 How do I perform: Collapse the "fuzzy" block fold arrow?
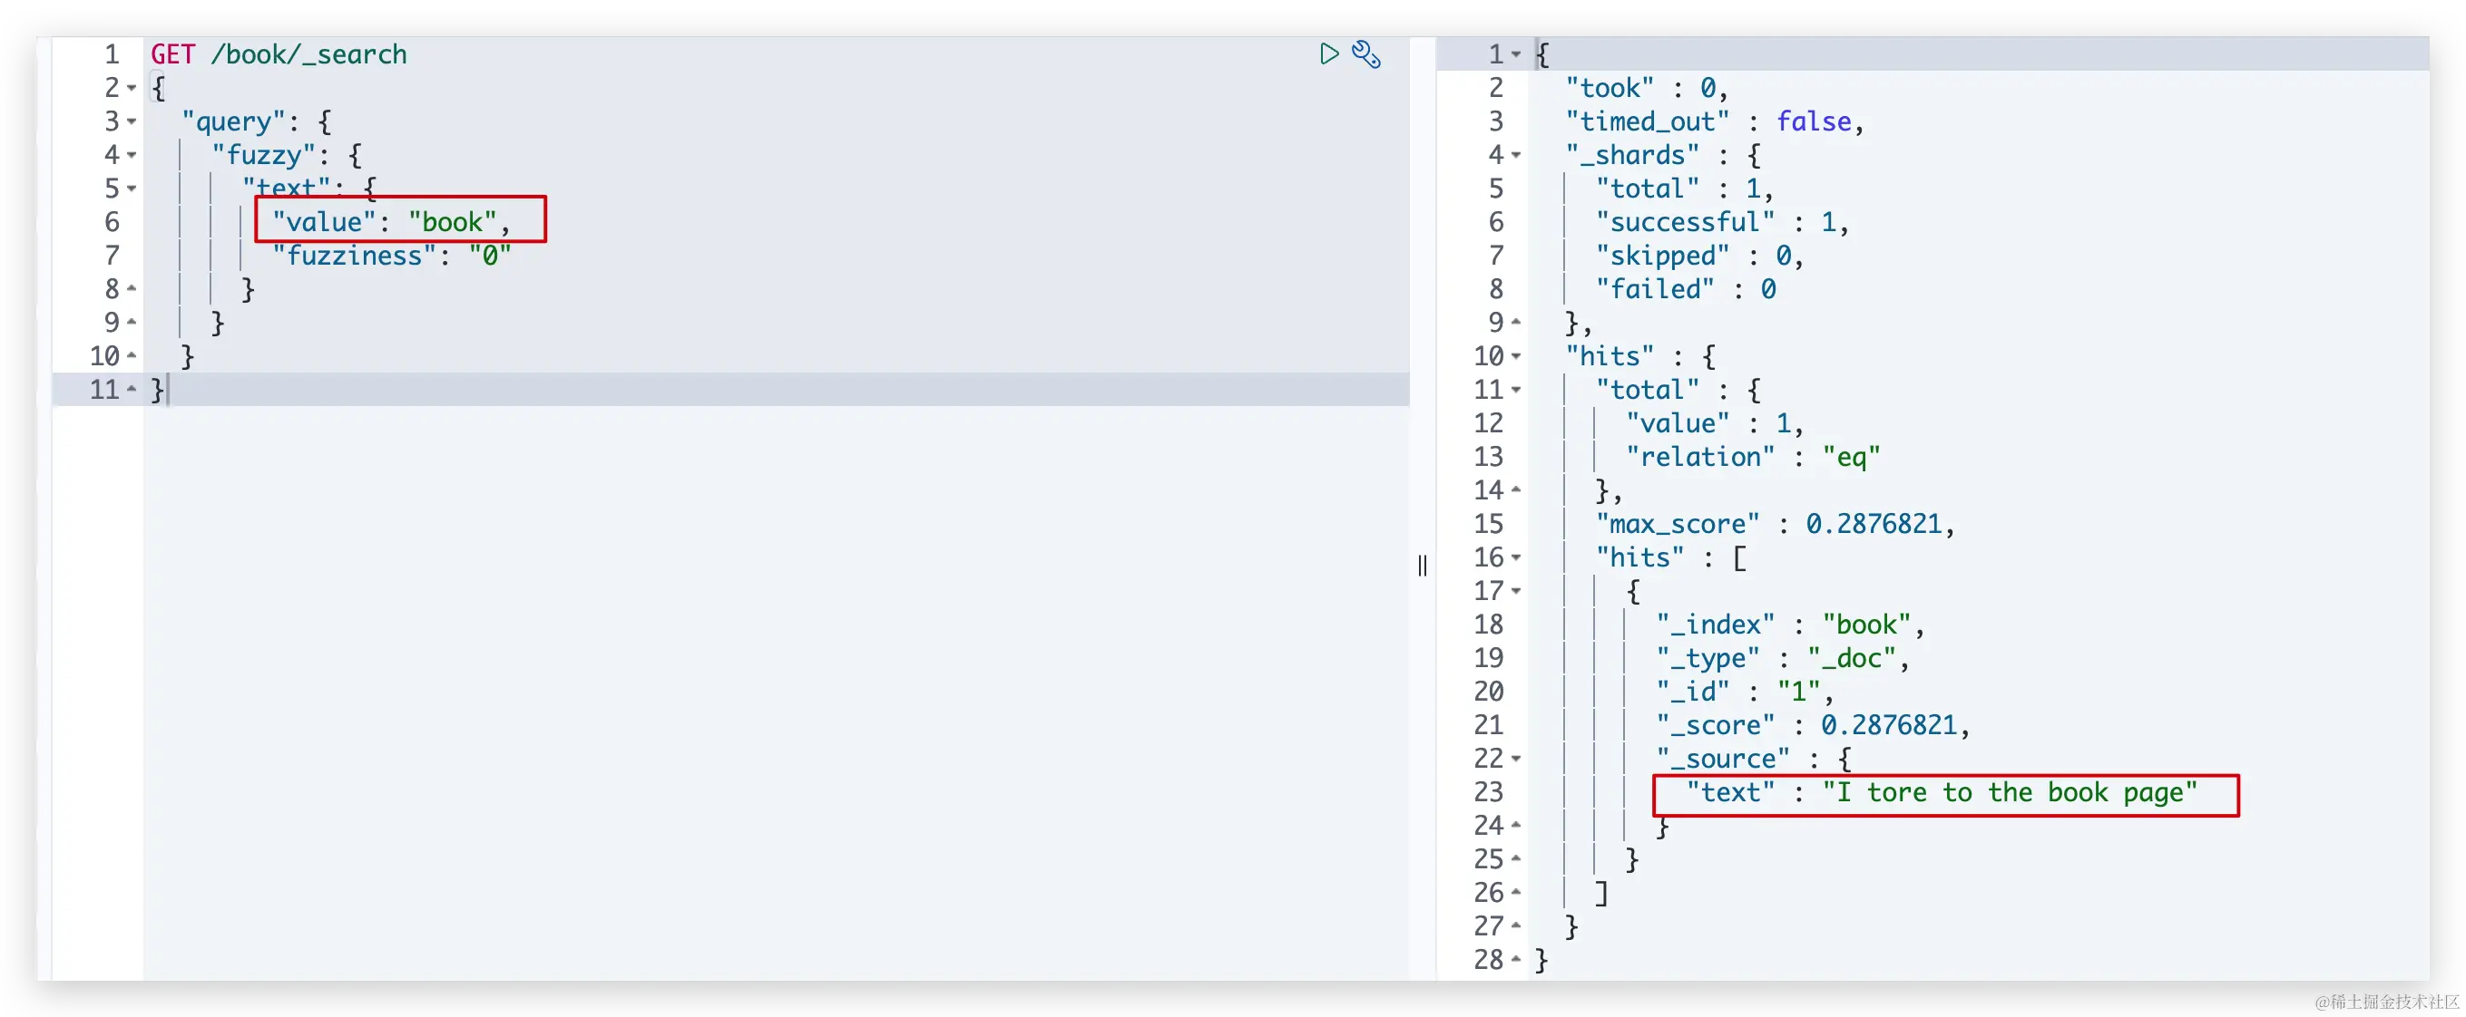click(132, 155)
